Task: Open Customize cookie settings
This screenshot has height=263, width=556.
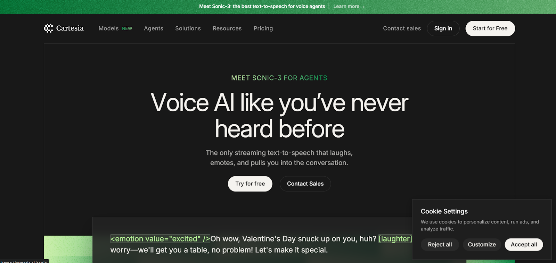Action: tap(482, 245)
